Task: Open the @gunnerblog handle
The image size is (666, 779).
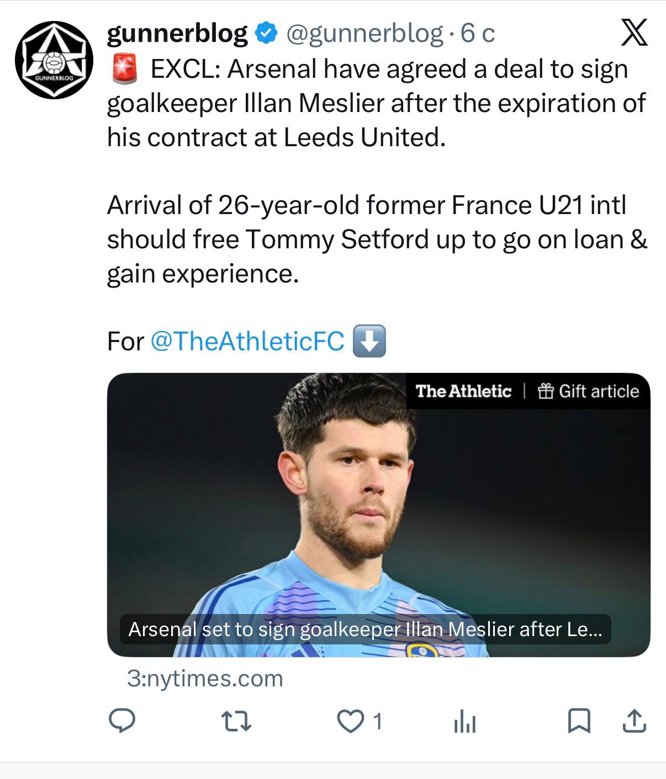Action: pos(364,34)
